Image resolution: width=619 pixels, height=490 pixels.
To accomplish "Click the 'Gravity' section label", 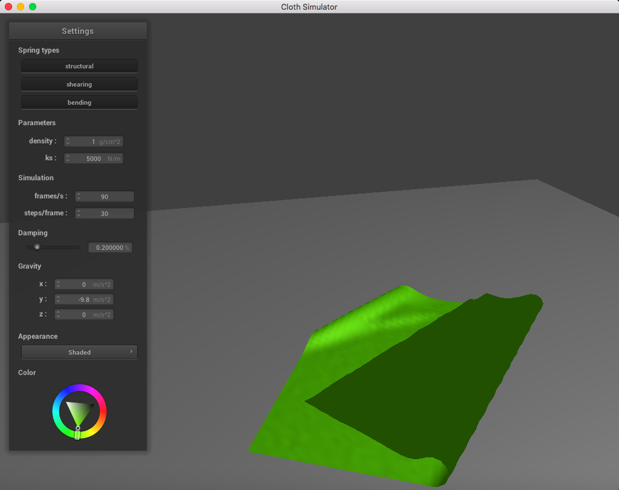I will tap(30, 266).
